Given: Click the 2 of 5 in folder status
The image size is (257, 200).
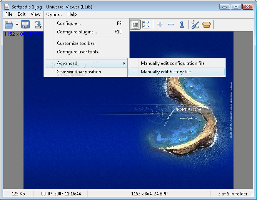Looking at the screenshot, I should [x=233, y=194].
